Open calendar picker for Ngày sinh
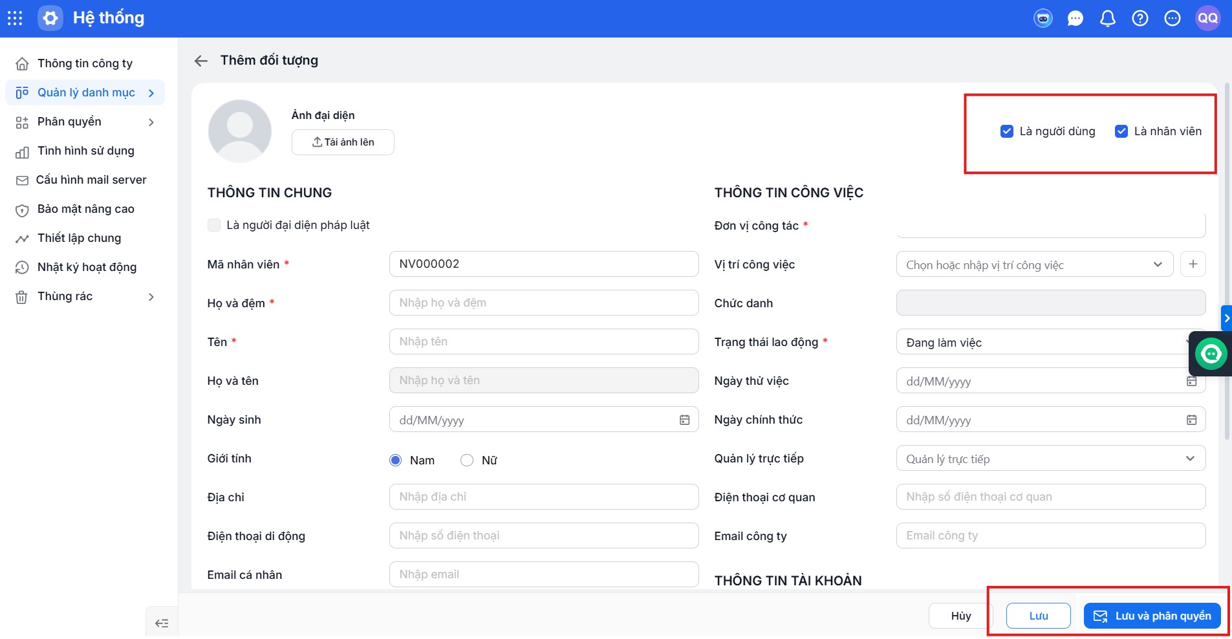 [x=684, y=420]
